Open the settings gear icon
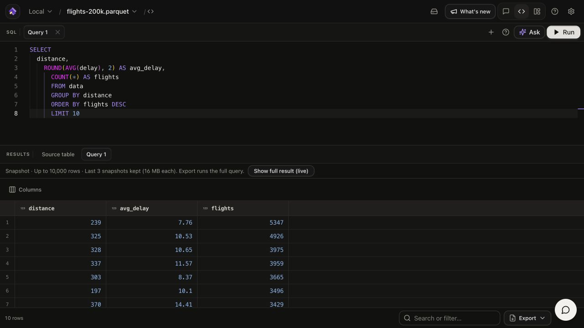Screen dimensions: 584x328 pyautogui.click(x=571, y=11)
